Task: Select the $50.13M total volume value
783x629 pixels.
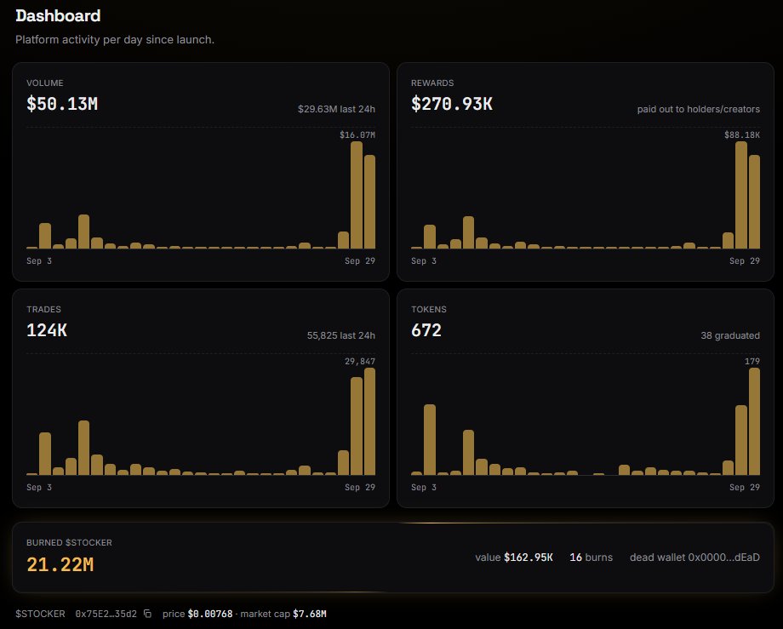Action: [x=62, y=104]
